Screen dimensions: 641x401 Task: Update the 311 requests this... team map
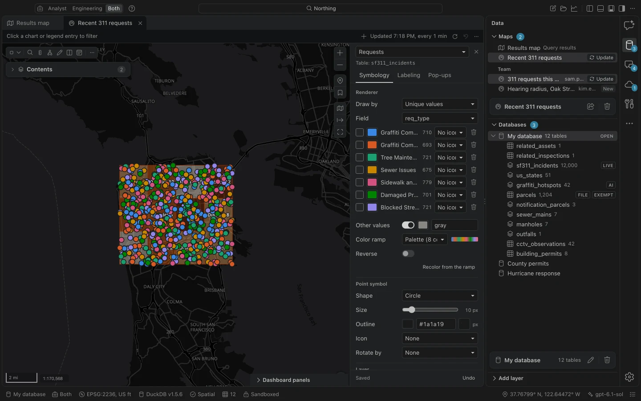(x=601, y=79)
